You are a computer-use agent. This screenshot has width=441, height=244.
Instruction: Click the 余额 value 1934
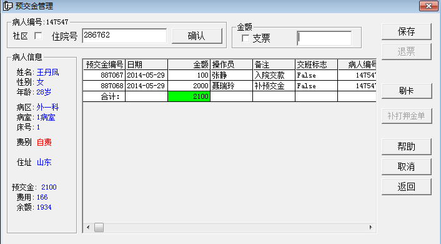click(44, 207)
